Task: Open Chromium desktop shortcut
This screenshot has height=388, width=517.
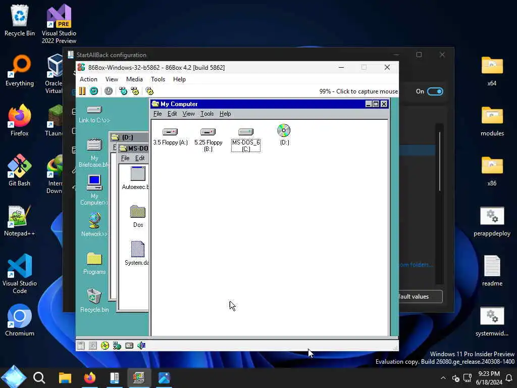Action: 20,320
